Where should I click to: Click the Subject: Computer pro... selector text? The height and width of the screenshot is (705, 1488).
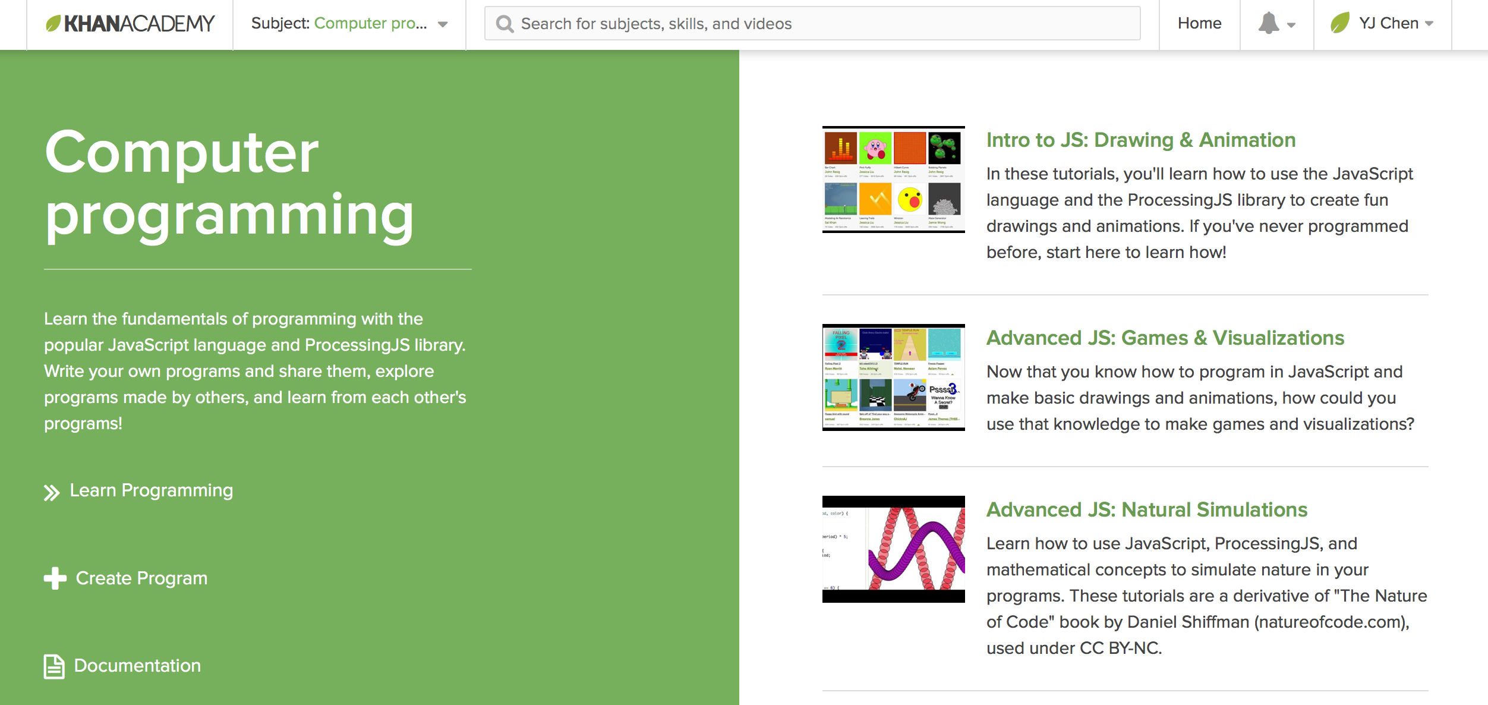339,23
